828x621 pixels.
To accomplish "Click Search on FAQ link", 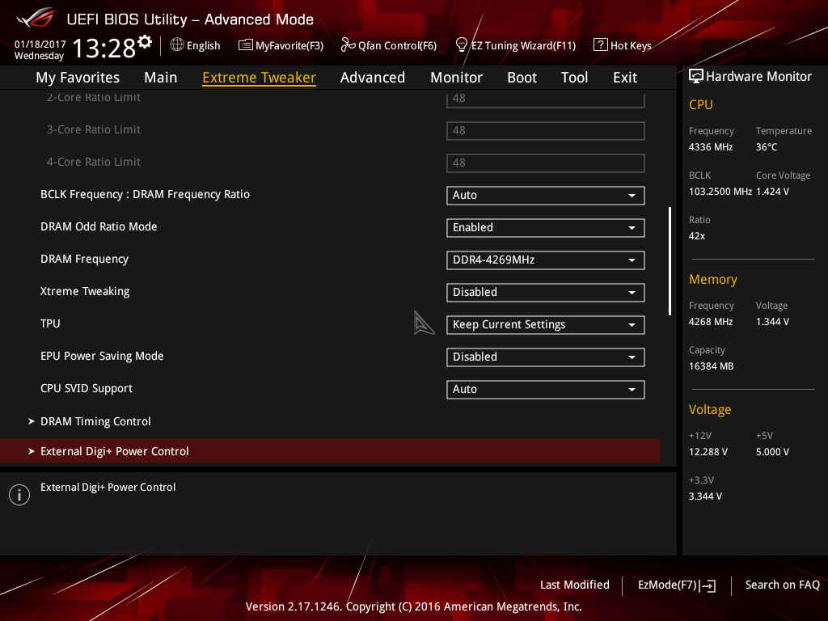I will click(x=782, y=585).
